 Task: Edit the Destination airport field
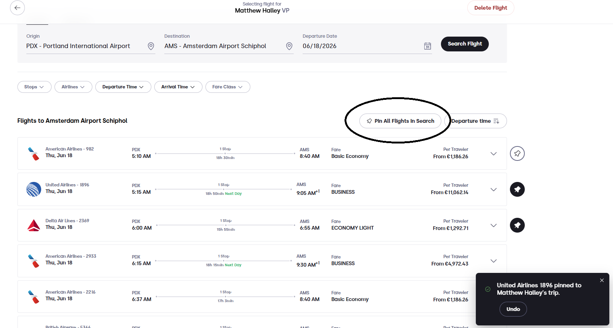pyautogui.click(x=229, y=46)
